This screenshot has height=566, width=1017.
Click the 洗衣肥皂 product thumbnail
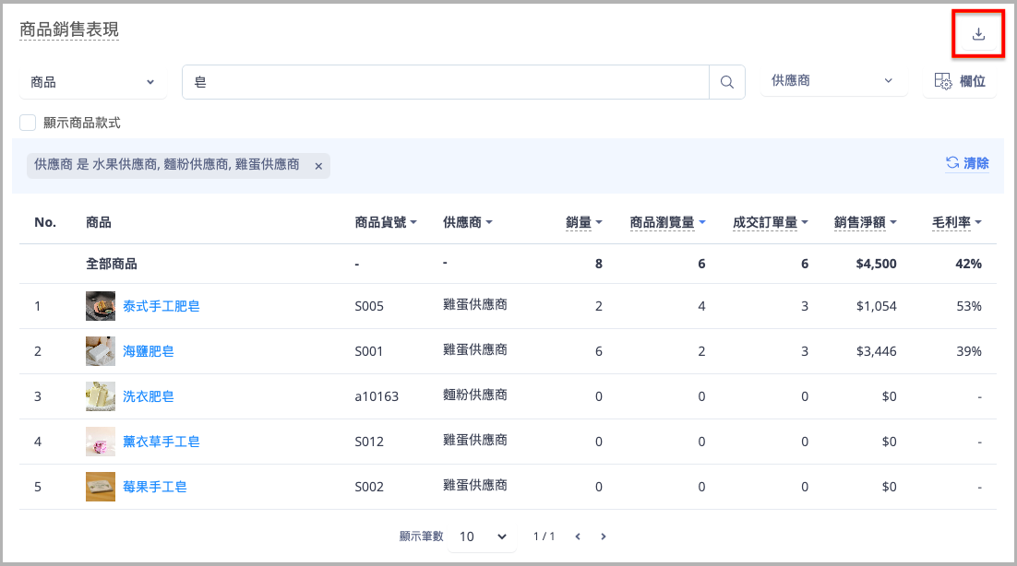(101, 396)
